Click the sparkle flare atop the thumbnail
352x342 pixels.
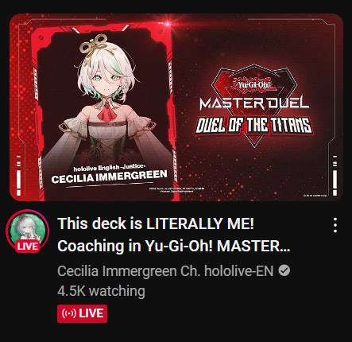[x=168, y=24]
